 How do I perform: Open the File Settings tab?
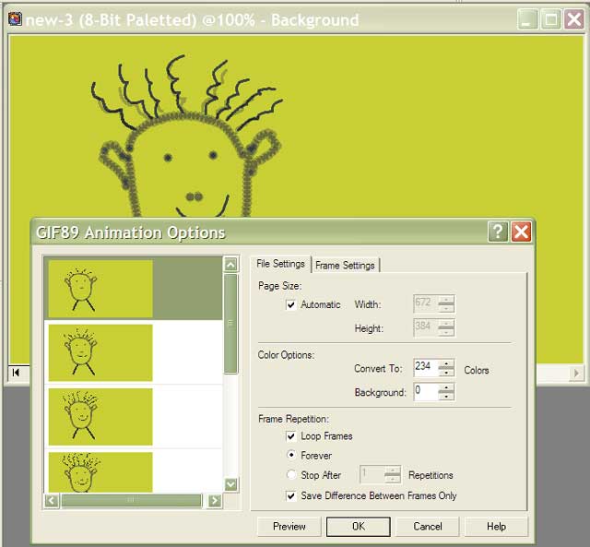tap(280, 265)
